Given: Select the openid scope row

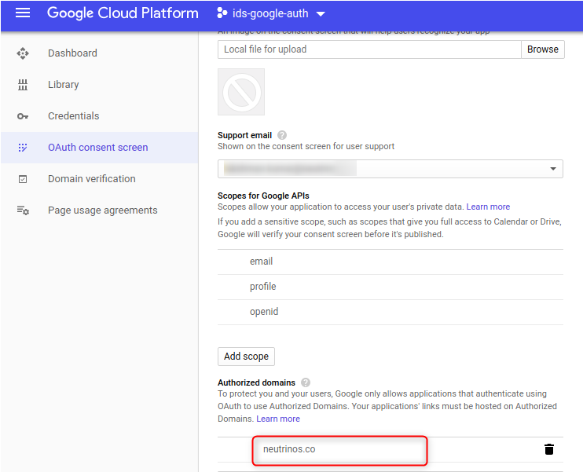Looking at the screenshot, I should coord(390,312).
